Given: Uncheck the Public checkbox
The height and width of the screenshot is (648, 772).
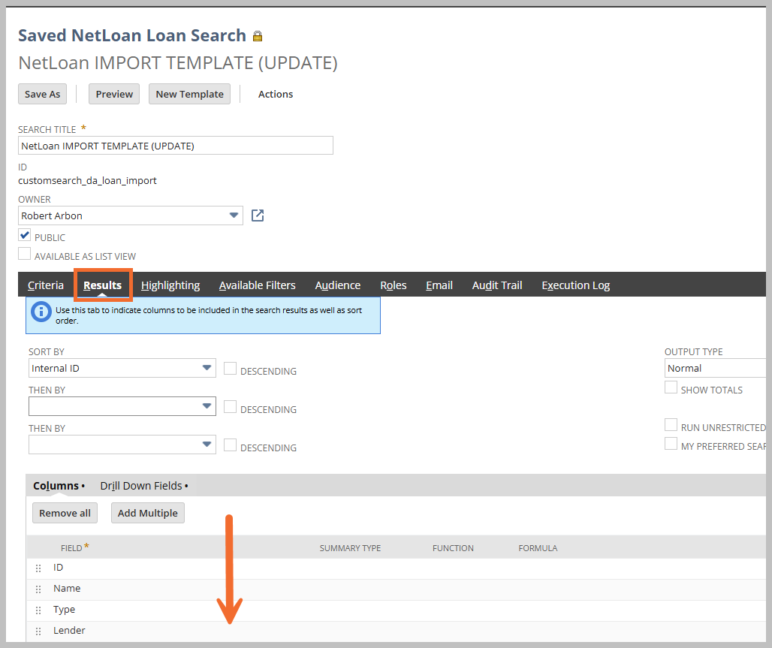Looking at the screenshot, I should (x=25, y=235).
